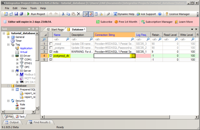Viewport: 200px width, 130px height.
Task: Click the Name column header
Action: (61, 35)
